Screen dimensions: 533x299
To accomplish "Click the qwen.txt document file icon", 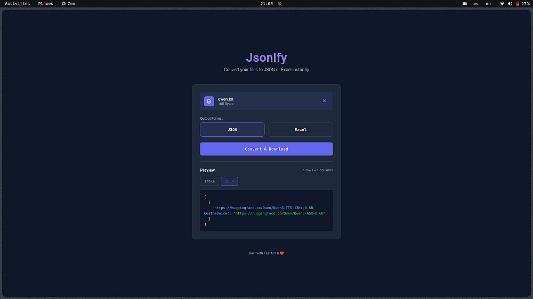I will (x=209, y=101).
